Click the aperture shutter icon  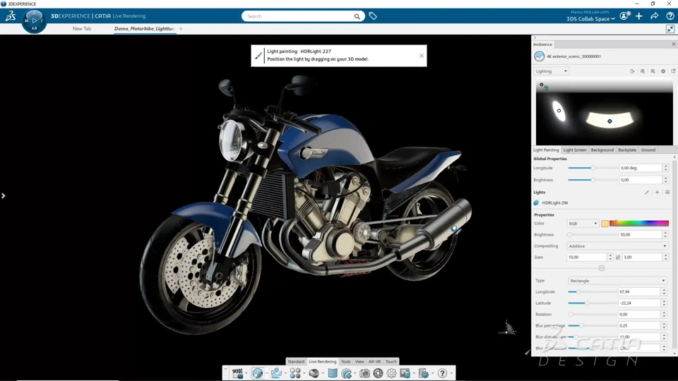tap(379, 373)
